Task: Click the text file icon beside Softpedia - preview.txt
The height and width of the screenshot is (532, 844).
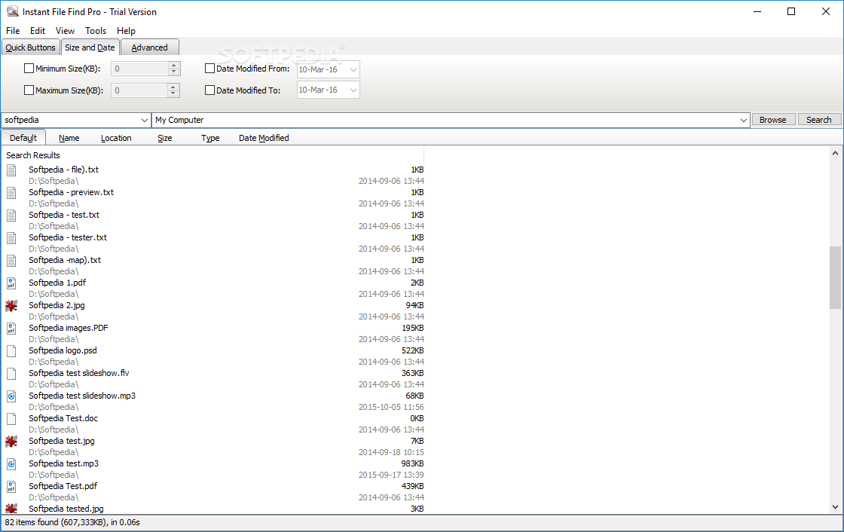Action: point(11,193)
